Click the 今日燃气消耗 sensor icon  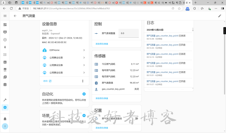pyautogui.click(x=96, y=64)
